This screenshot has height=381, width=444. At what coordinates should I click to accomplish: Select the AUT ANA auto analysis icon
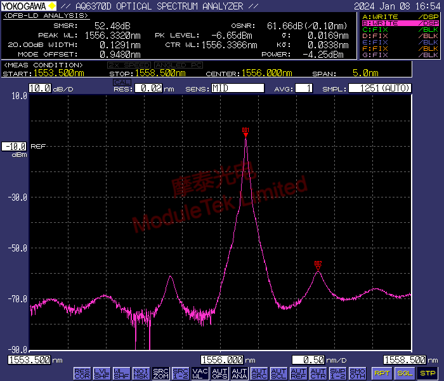(x=239, y=373)
